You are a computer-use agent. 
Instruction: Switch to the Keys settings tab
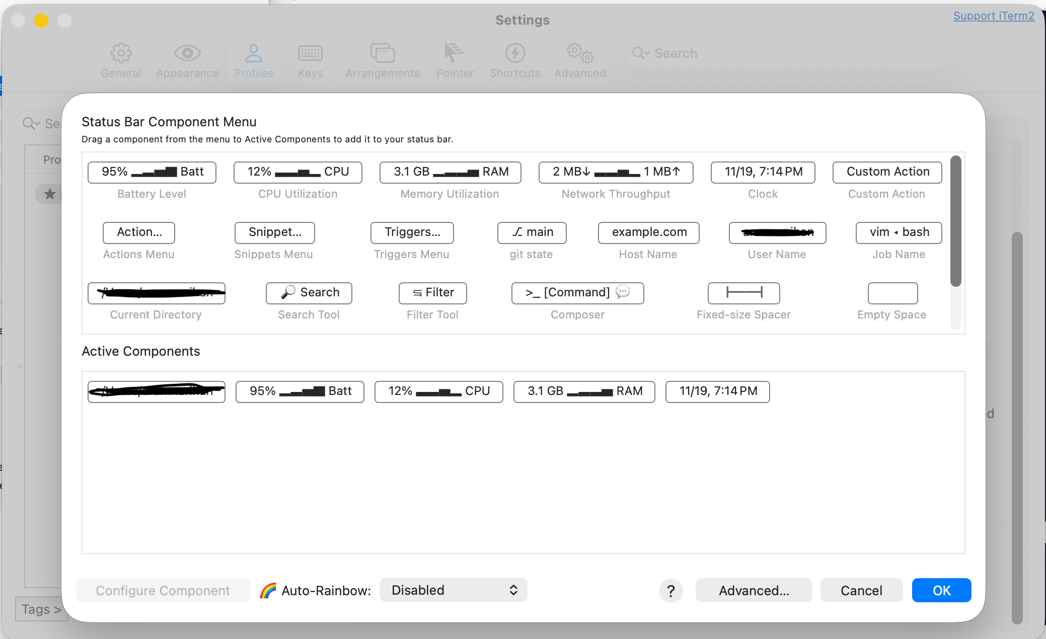coord(310,60)
